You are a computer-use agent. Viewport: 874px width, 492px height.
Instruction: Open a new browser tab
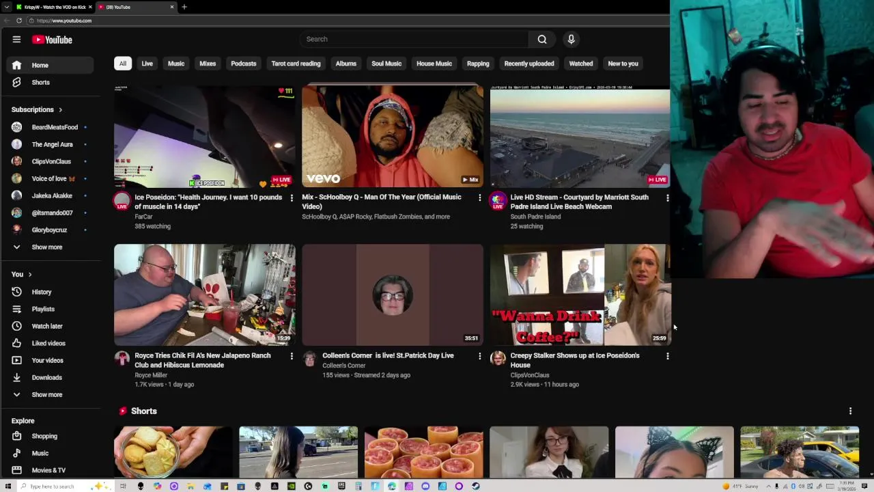coord(184,7)
